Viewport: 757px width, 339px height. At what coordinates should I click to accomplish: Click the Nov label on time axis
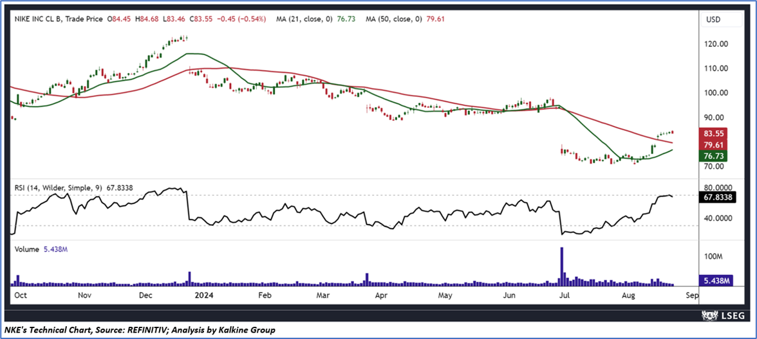click(x=84, y=294)
